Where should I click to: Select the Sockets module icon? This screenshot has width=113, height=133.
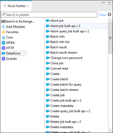tap(3, 59)
